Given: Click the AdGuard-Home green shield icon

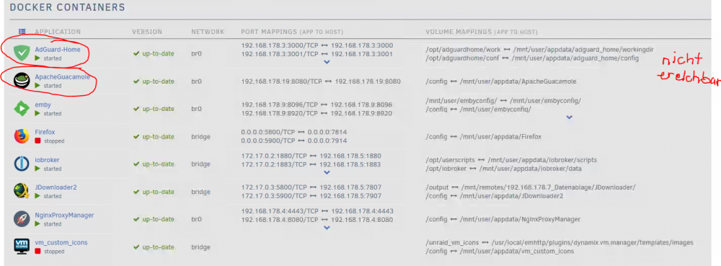Looking at the screenshot, I should (22, 54).
